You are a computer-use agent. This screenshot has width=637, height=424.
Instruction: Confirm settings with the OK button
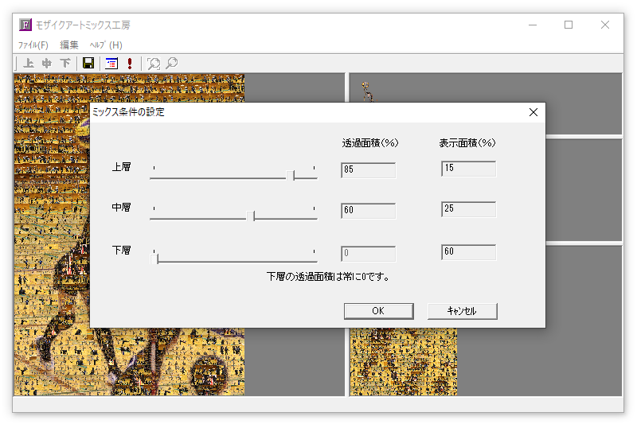click(x=379, y=311)
